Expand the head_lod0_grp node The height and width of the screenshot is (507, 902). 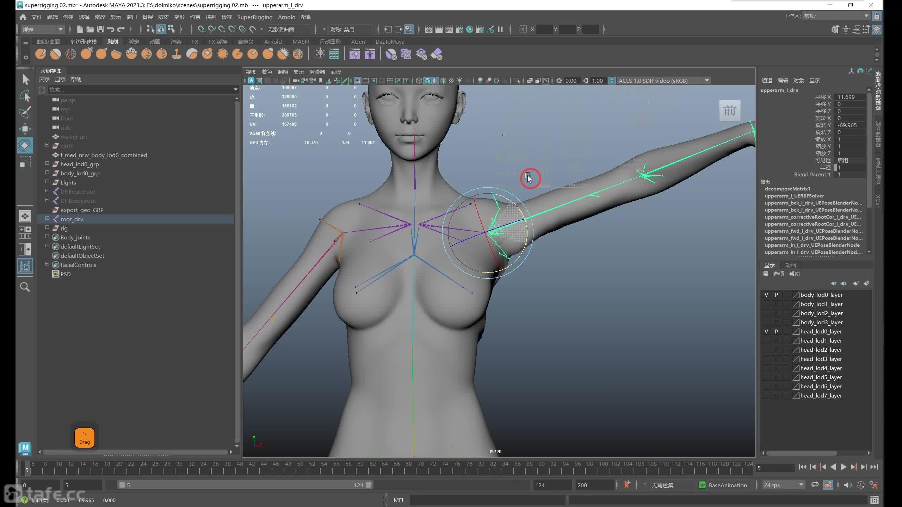coord(47,163)
